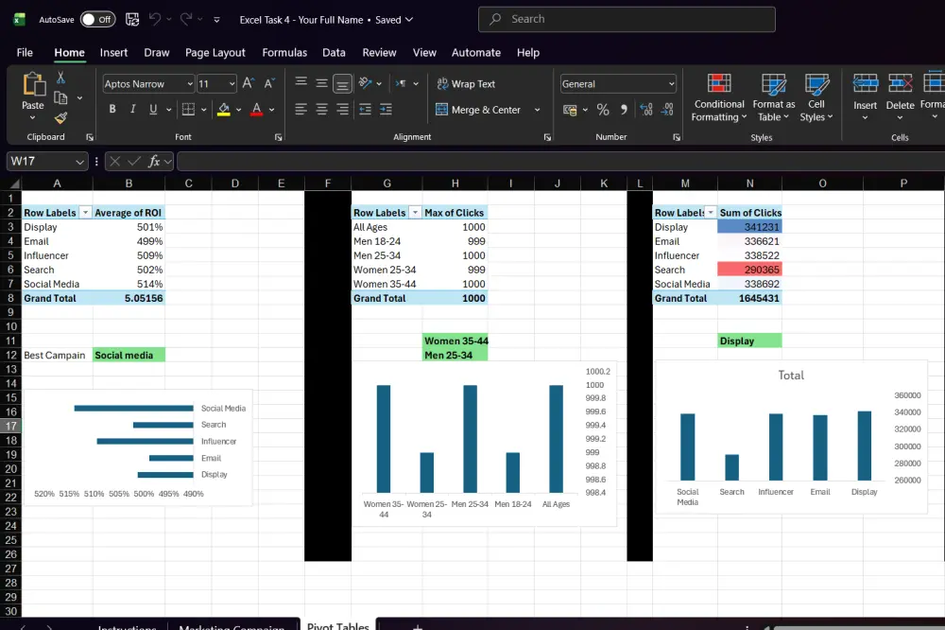Increase font size with larger A
Image resolution: width=945 pixels, height=630 pixels.
tap(248, 83)
